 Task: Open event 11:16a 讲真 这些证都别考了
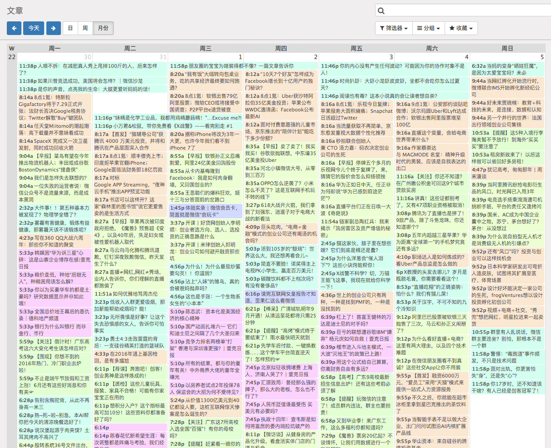click(x=432, y=201)
